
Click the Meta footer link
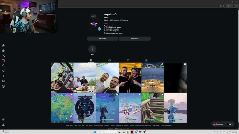pos(67,126)
